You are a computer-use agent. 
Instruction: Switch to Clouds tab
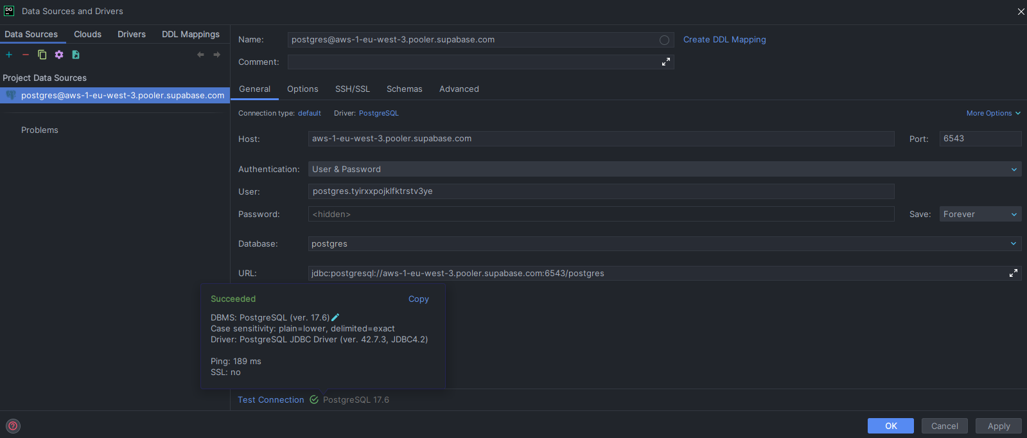click(87, 34)
